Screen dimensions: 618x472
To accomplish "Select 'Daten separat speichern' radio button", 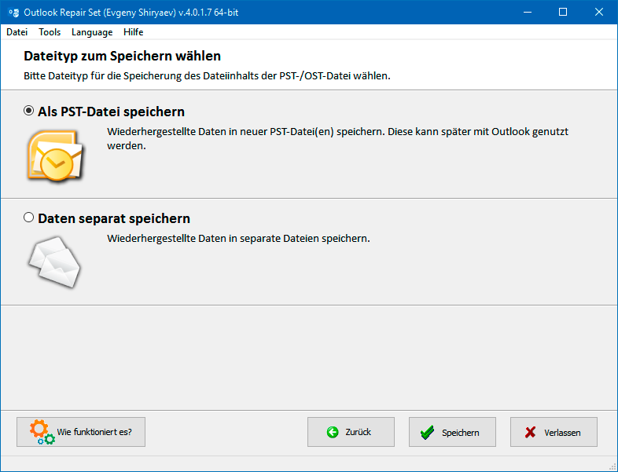I will pos(28,218).
